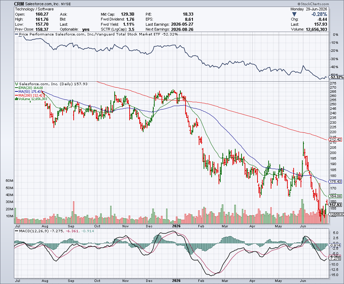Click the candlestick icon beside Salesforce.com Daily legend

pos(16,84)
